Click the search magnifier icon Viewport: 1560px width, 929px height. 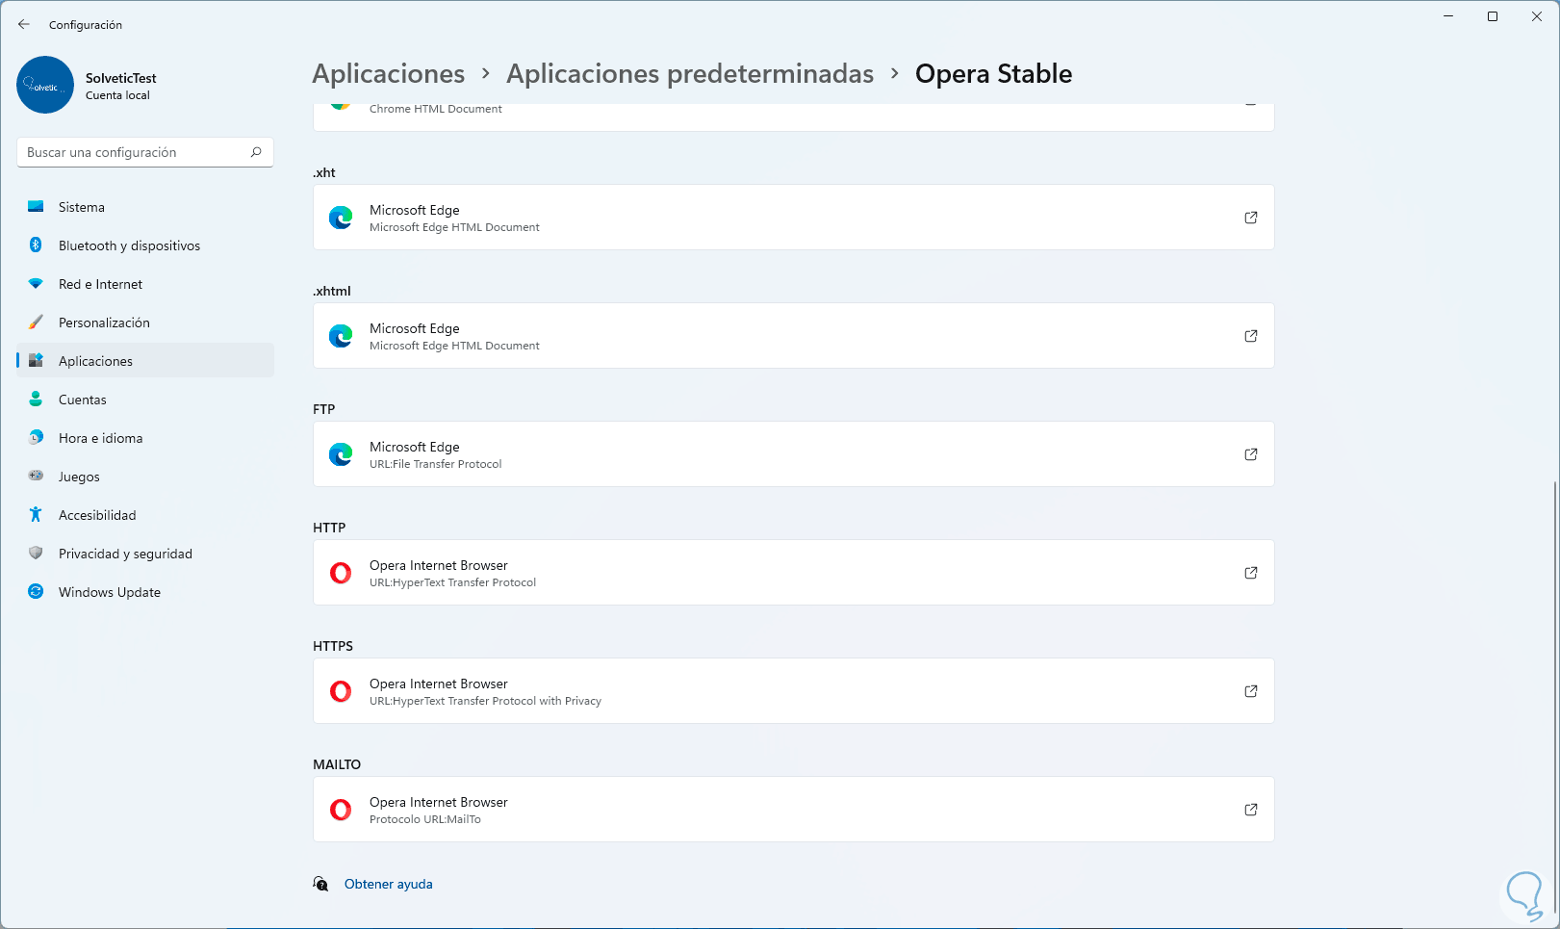click(x=256, y=152)
